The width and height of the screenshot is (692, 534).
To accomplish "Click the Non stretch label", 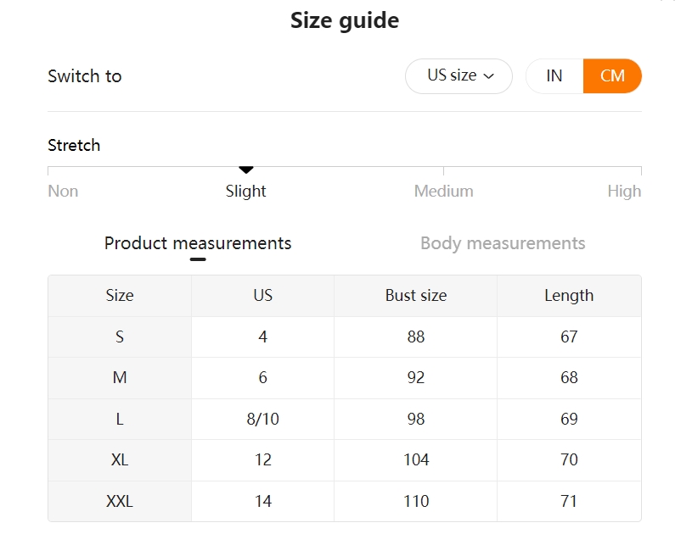I will click(x=63, y=192).
